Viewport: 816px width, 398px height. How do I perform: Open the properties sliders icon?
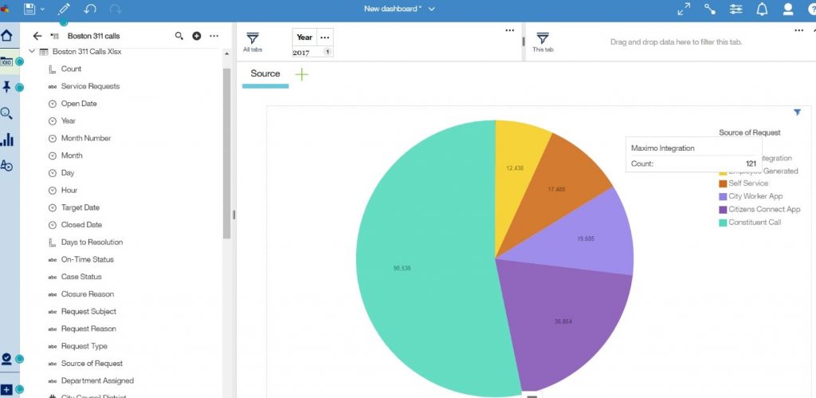pyautogui.click(x=736, y=9)
